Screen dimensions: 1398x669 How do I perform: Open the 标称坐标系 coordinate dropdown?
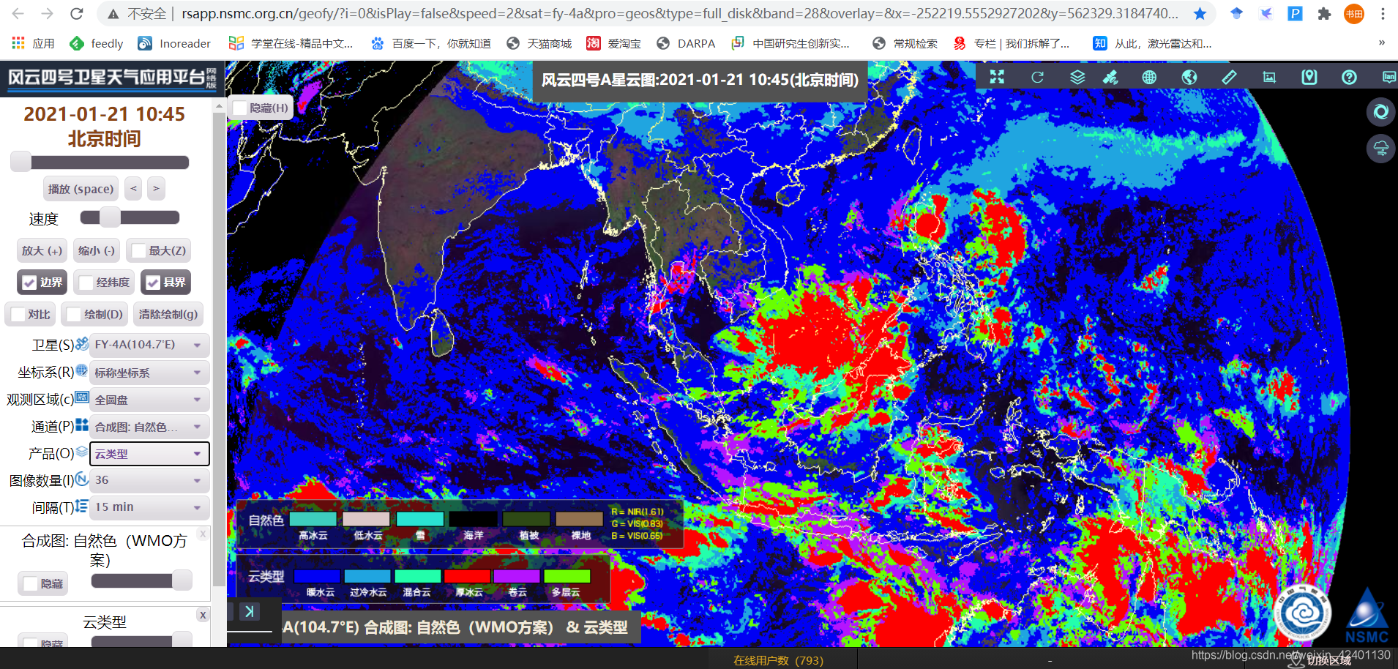[149, 373]
